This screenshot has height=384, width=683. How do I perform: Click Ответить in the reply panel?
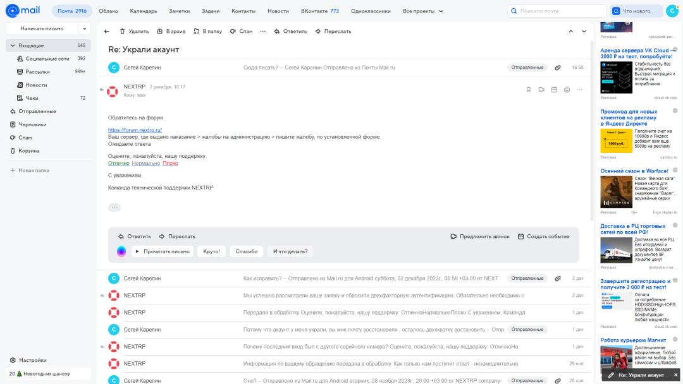[135, 237]
